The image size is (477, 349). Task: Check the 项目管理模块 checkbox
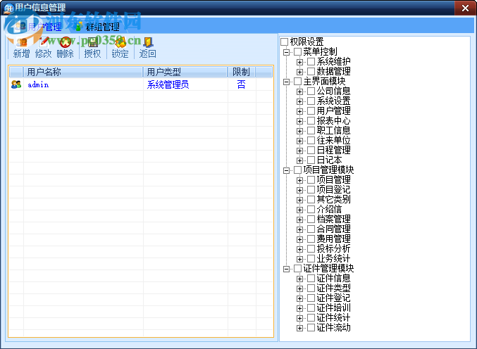click(x=297, y=170)
